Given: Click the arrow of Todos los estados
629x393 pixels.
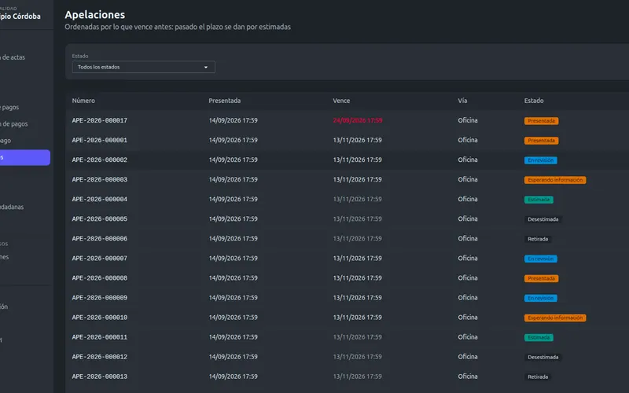Looking at the screenshot, I should [206, 68].
